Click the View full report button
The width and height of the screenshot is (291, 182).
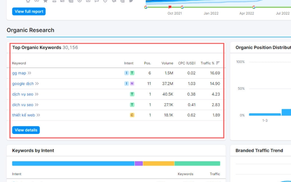pyautogui.click(x=29, y=12)
